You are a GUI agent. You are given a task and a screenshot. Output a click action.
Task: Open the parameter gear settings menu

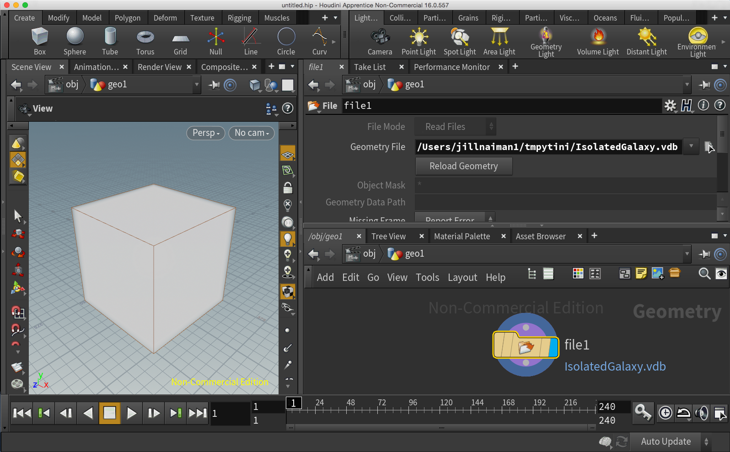pos(670,106)
